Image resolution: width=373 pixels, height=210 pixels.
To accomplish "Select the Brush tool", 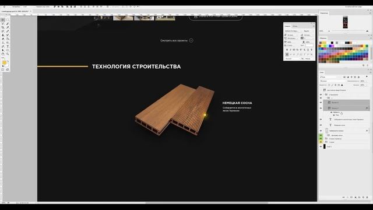I will (8, 31).
